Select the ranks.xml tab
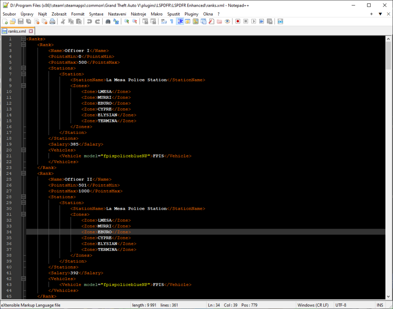The width and height of the screenshot is (393, 309). (x=17, y=30)
